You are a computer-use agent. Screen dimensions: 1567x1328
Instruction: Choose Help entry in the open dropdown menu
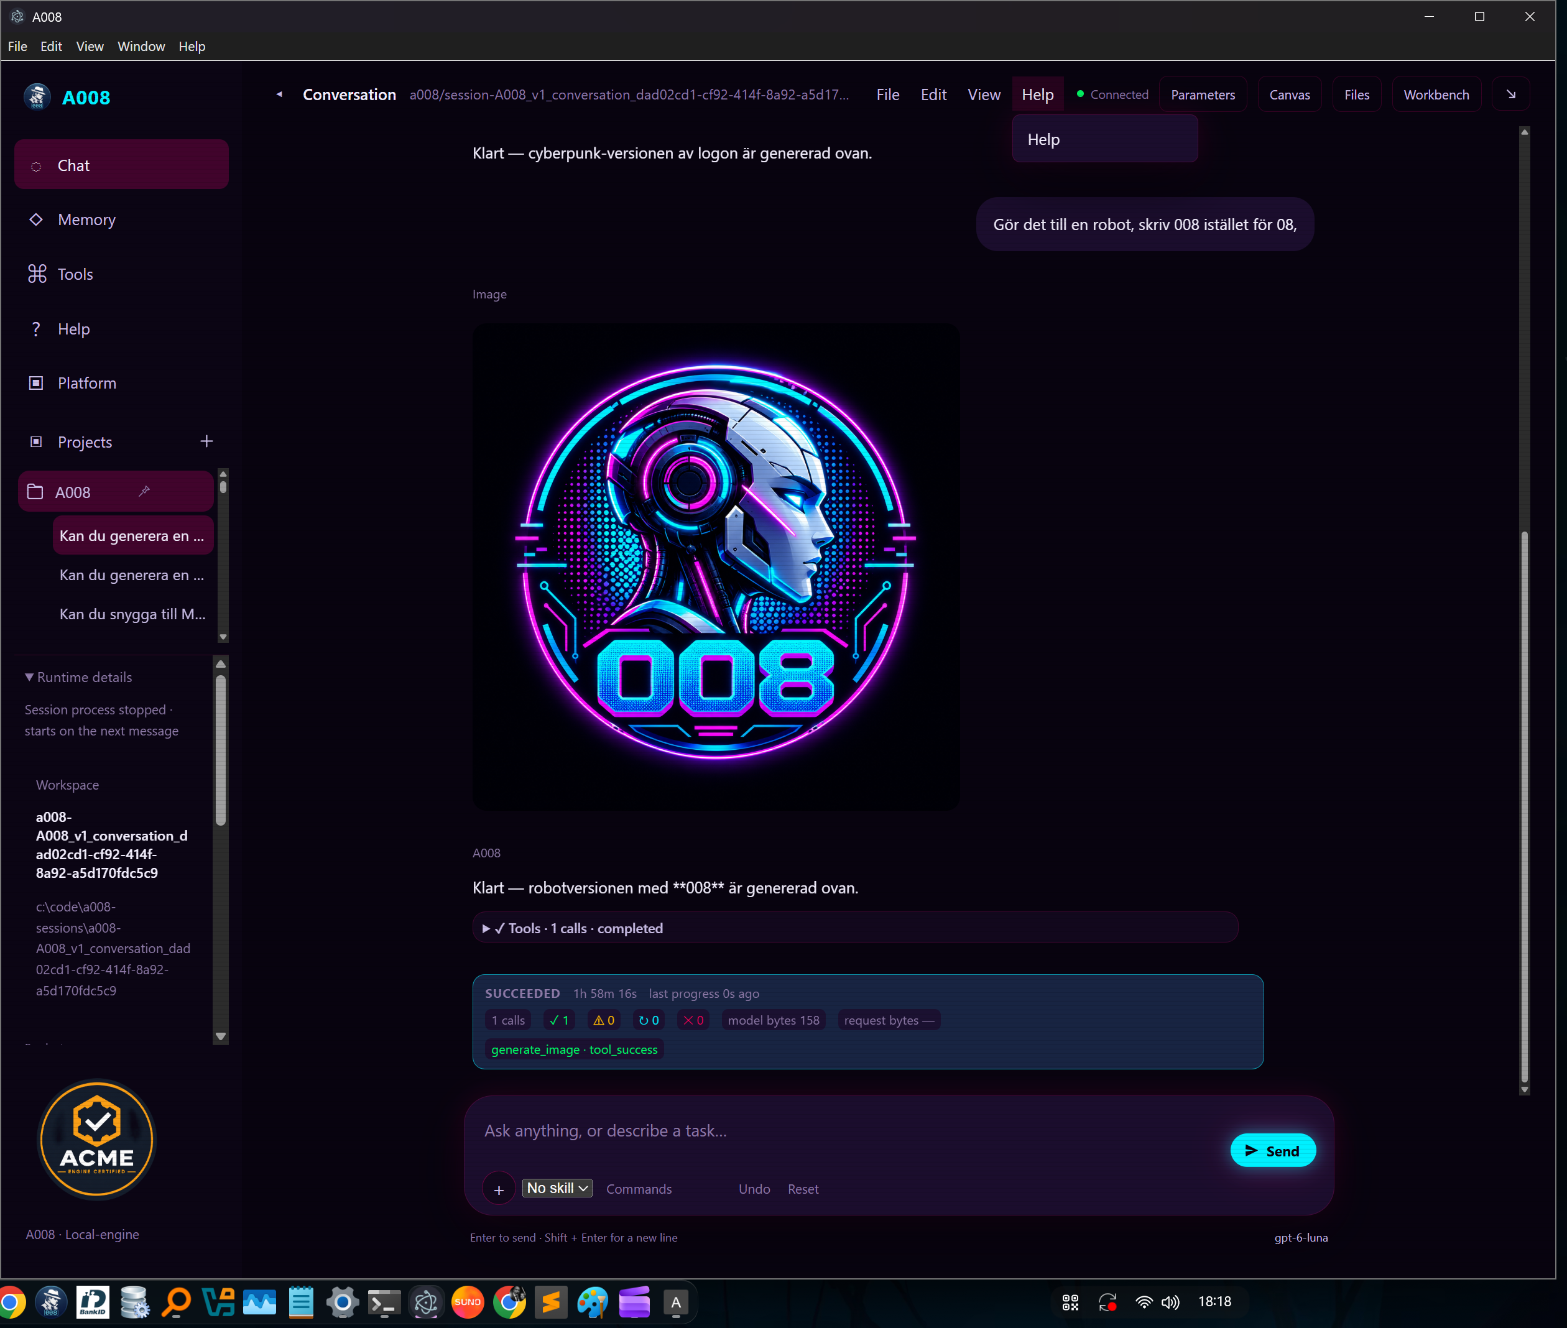coord(1104,139)
